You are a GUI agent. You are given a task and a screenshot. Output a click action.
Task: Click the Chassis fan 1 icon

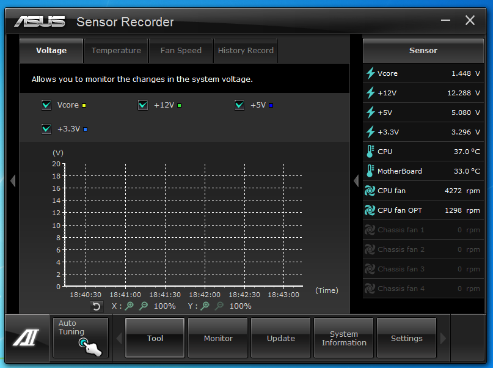[370, 230]
